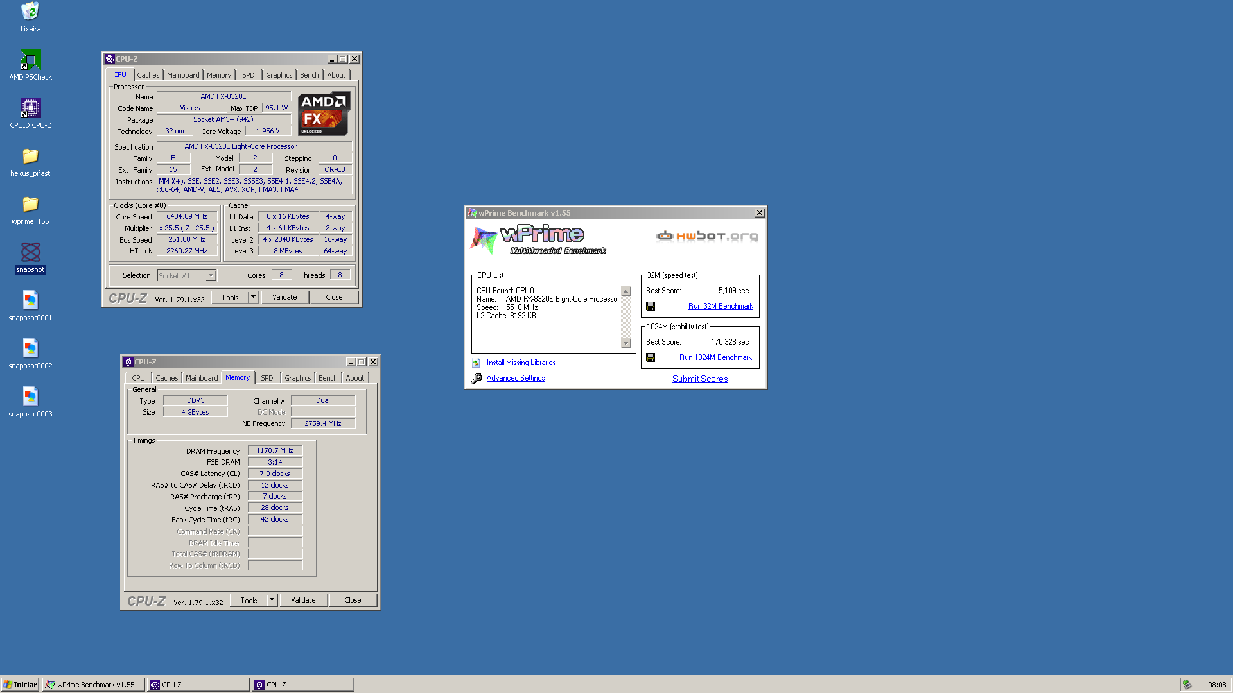
Task: Click the Advanced Settings wrench icon
Action: click(477, 379)
